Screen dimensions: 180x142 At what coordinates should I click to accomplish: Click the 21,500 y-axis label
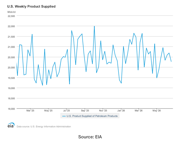11,37
